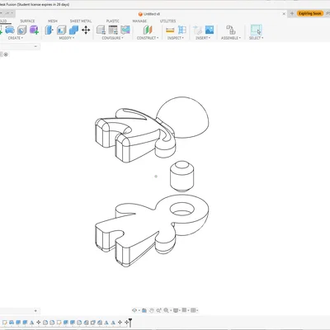Screen dimensions: 330x330
Task: Expand the Viewports dropdown arrow
Action: (x=197, y=310)
